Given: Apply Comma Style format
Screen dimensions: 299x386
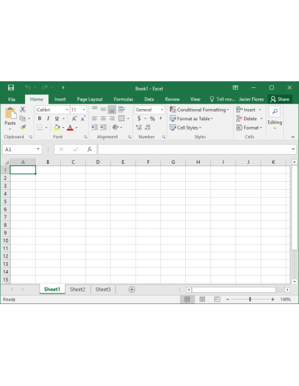Looking at the screenshot, I should point(161,119).
